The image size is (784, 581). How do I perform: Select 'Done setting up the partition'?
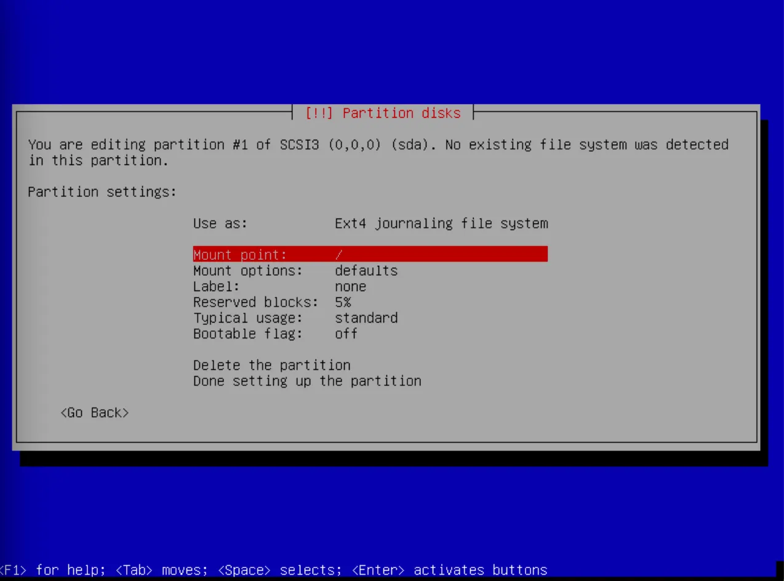(307, 381)
